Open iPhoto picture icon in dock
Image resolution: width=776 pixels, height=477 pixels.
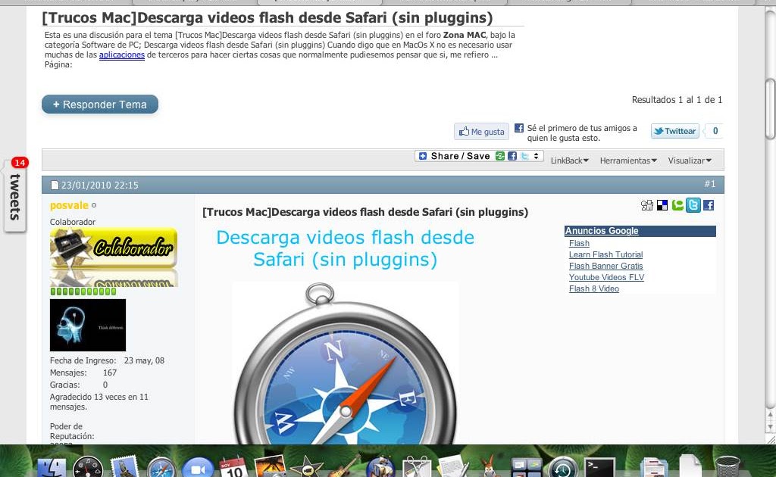[x=270, y=467]
